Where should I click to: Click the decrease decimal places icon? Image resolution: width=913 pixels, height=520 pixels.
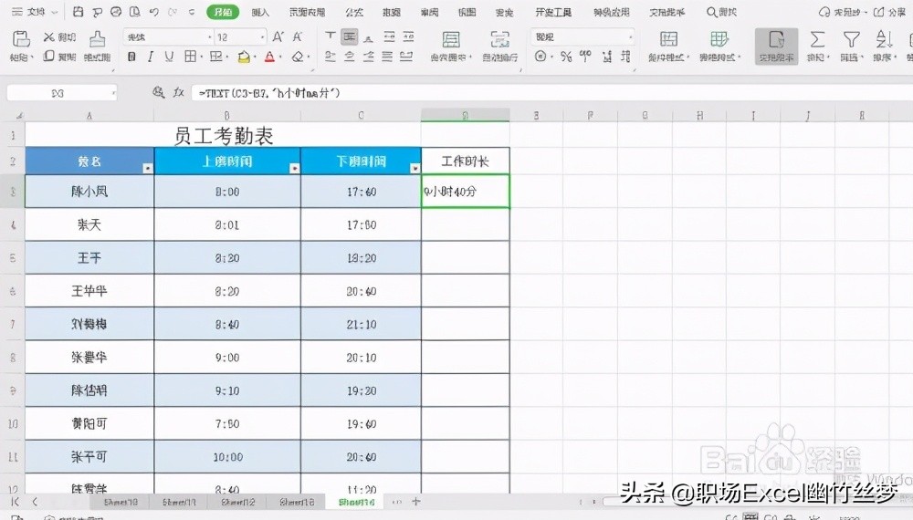click(625, 57)
